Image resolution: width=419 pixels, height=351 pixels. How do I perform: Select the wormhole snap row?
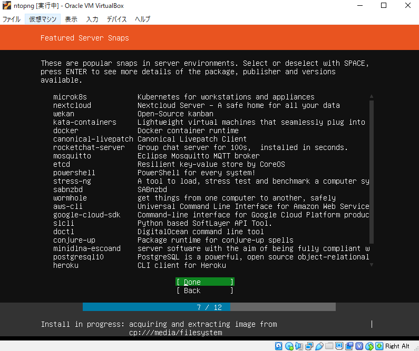point(211,198)
